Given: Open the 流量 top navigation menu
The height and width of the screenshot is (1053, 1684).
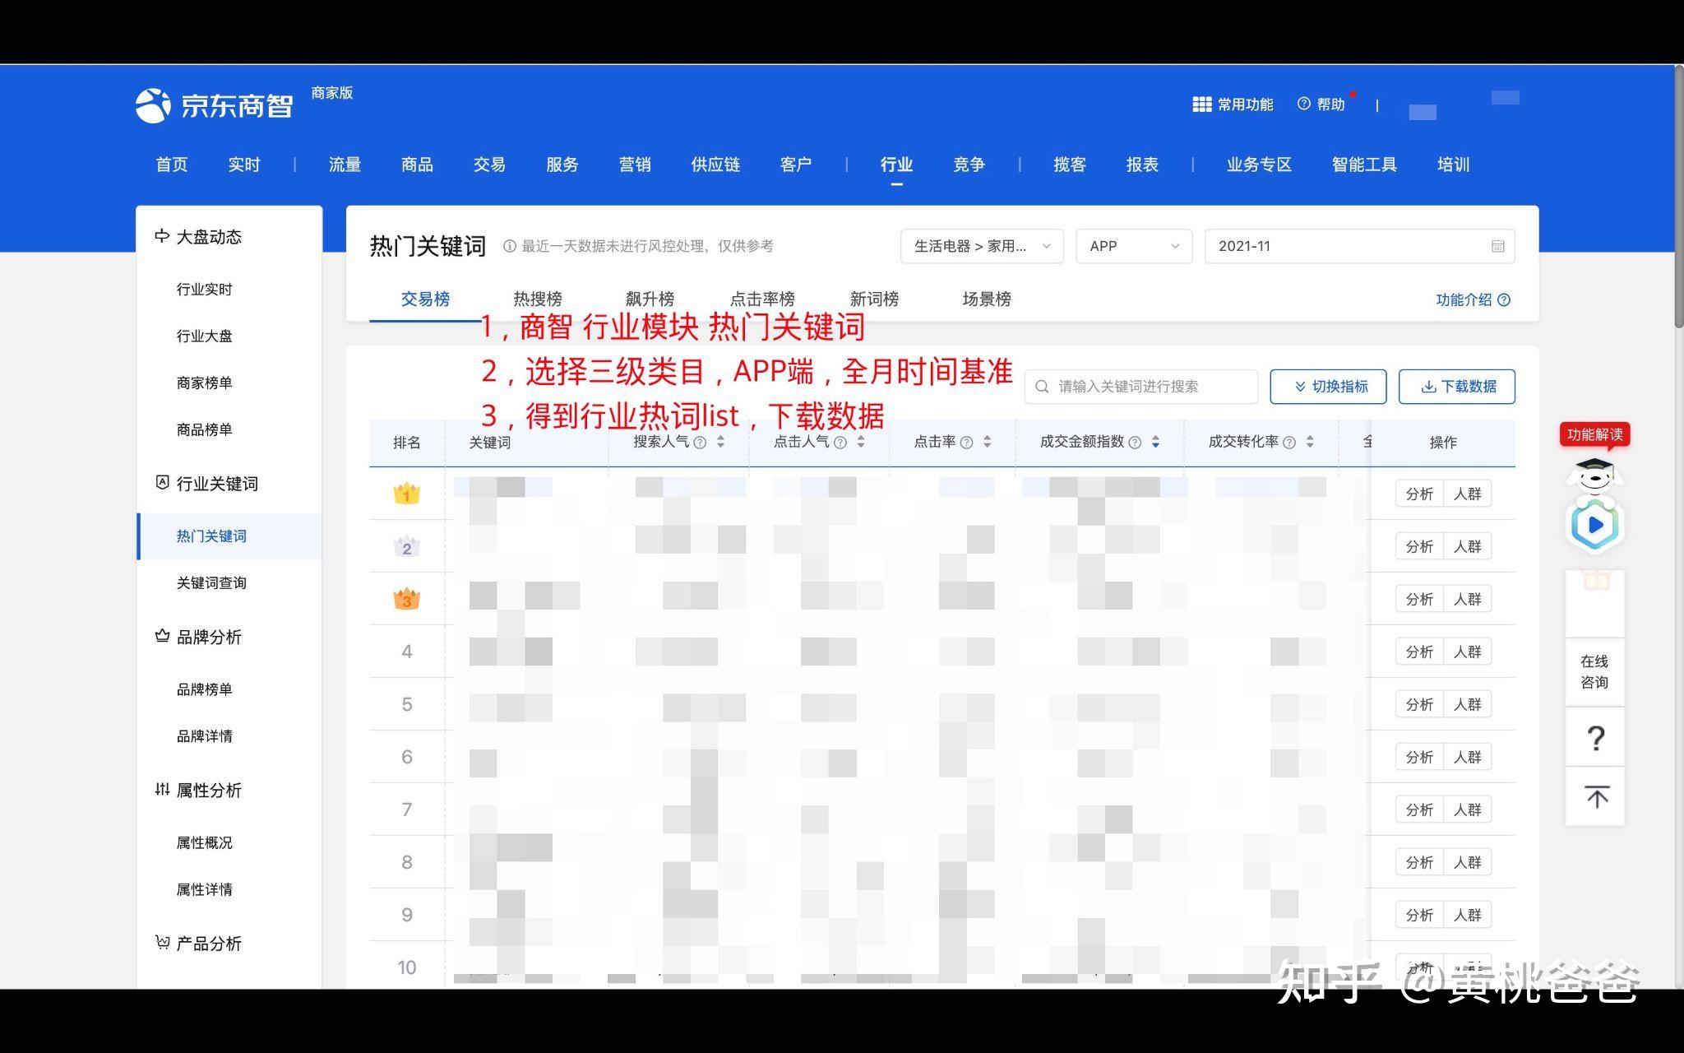Looking at the screenshot, I should coord(345,165).
